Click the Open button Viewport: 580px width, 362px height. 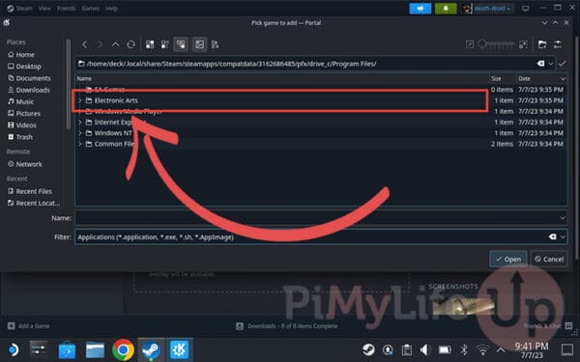[508, 259]
